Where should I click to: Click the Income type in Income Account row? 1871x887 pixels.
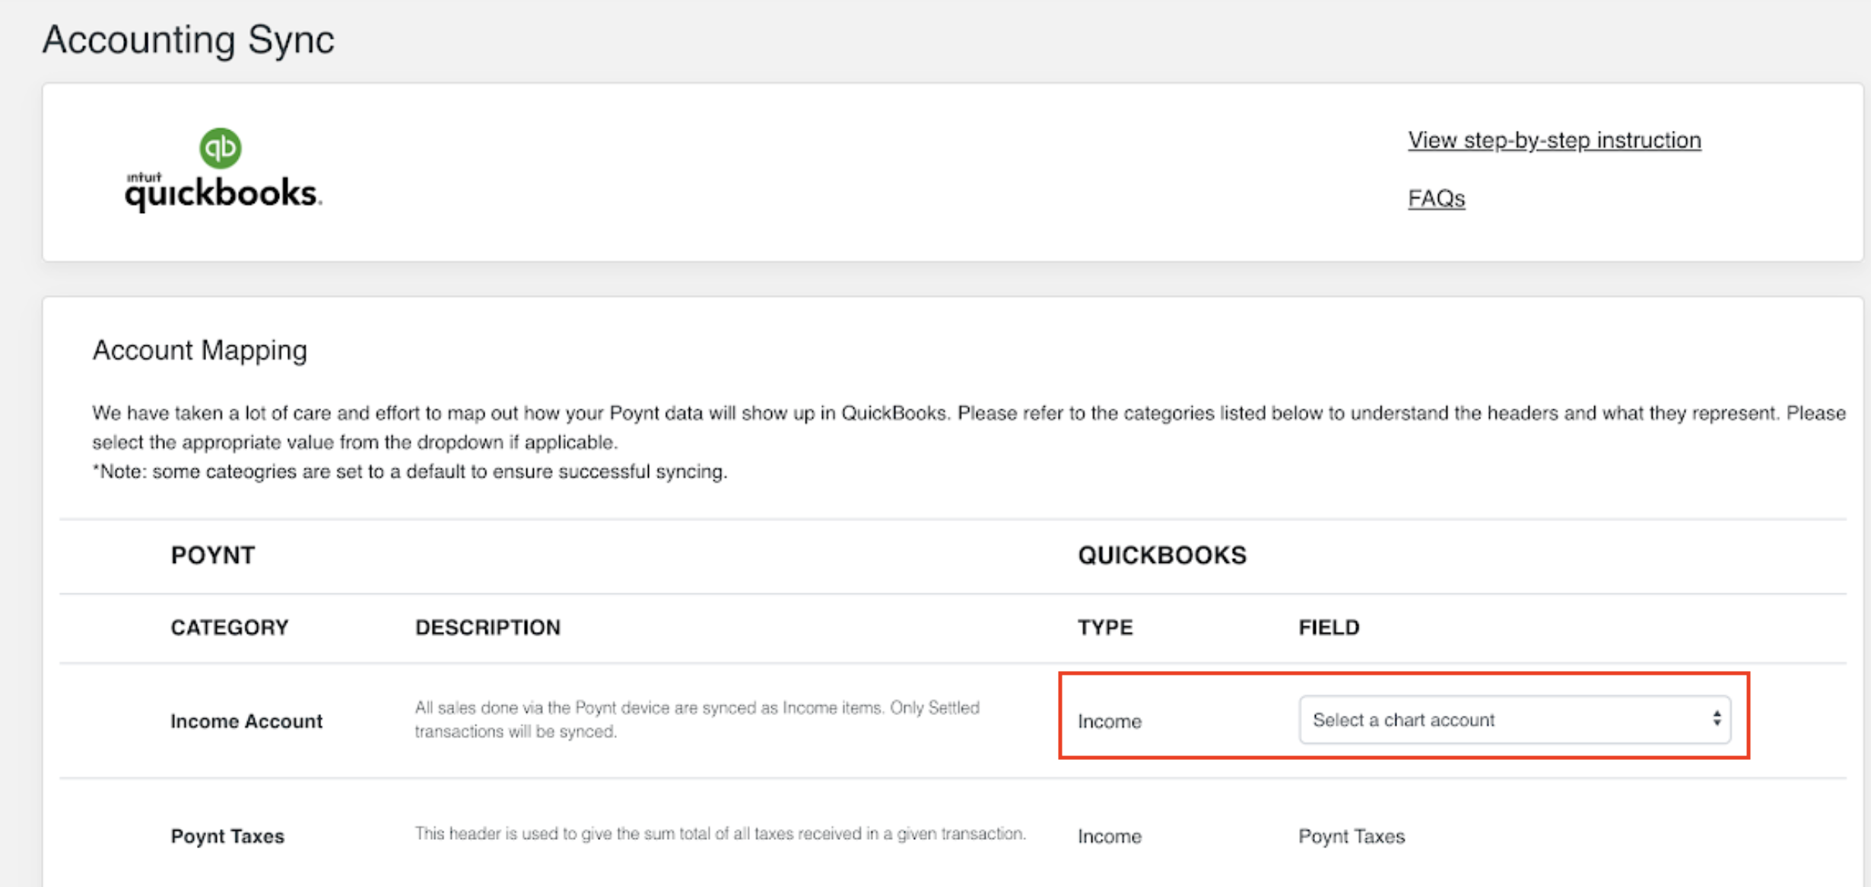pyautogui.click(x=1109, y=721)
